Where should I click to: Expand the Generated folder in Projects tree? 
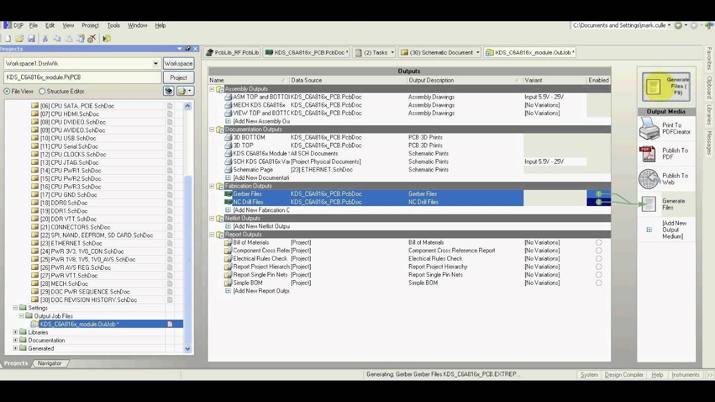coord(15,348)
